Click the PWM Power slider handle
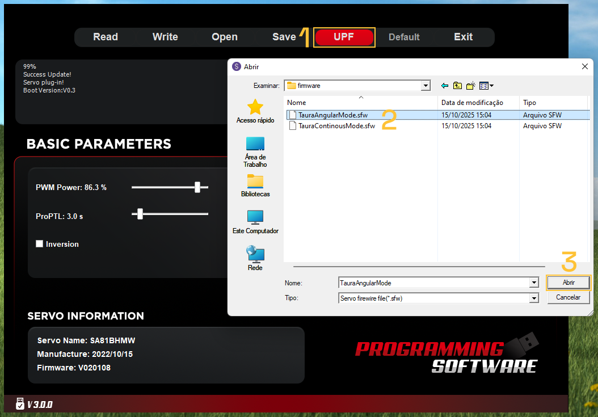598x417 pixels. point(197,187)
